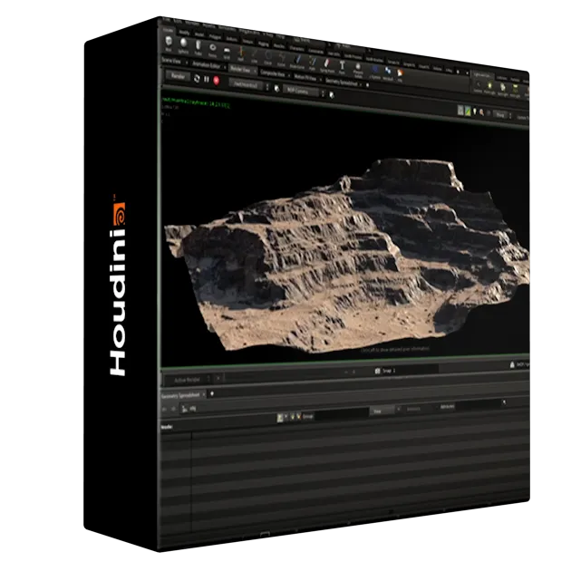Select the Line shelf tool
This screenshot has height=571, width=571.
255,56
